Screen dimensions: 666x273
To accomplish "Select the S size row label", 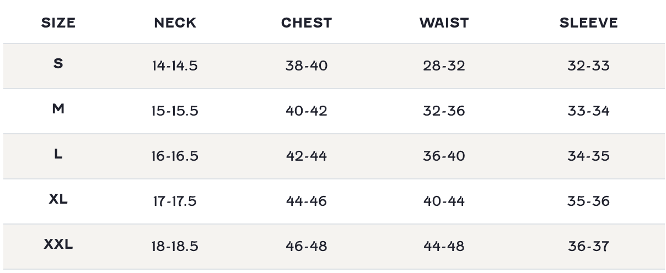I will (58, 64).
